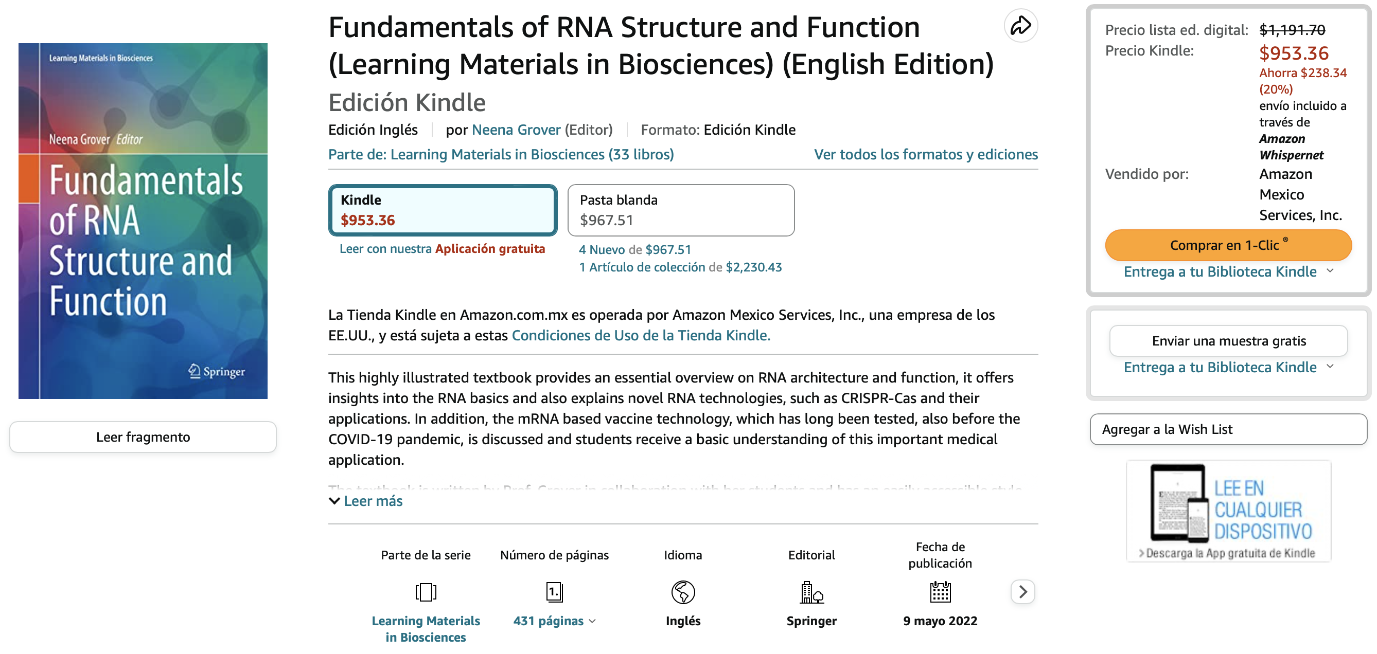Click the page count icon
The image size is (1377, 654).
(x=554, y=592)
